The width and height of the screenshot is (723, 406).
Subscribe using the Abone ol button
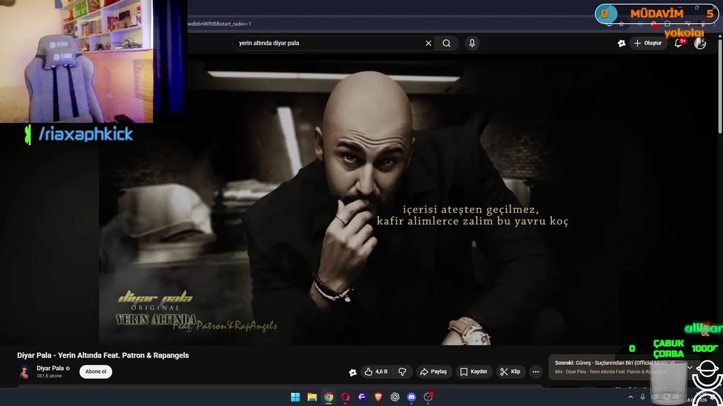tap(96, 372)
